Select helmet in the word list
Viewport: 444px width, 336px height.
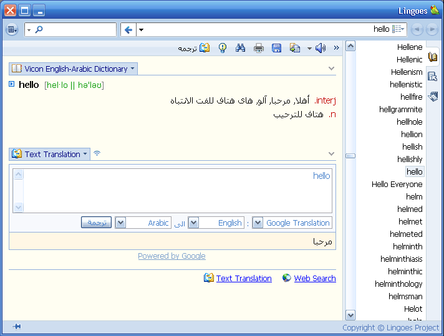410,221
